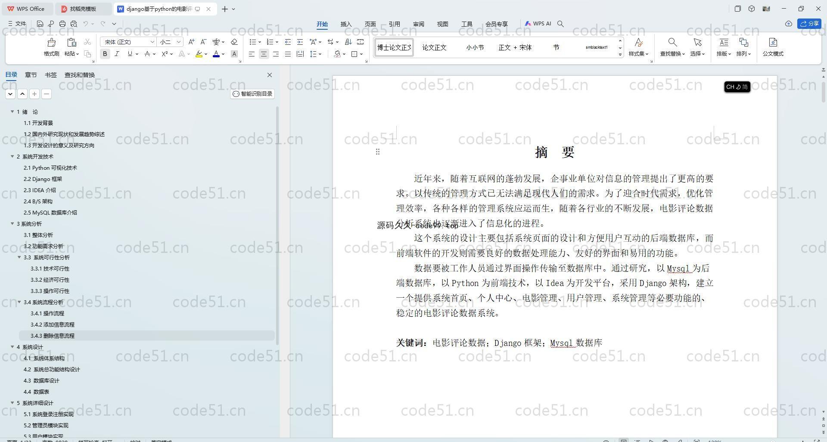This screenshot has width=827, height=442.
Task: Toggle Italic formatting
Action: coord(117,54)
